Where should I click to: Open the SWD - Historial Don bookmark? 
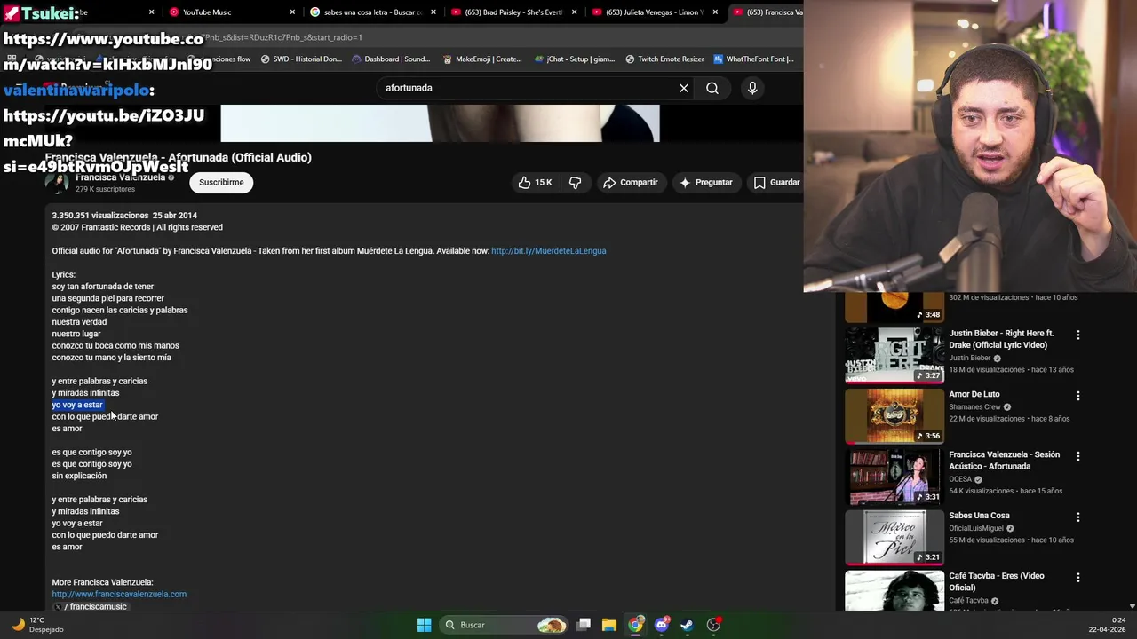tap(301, 59)
